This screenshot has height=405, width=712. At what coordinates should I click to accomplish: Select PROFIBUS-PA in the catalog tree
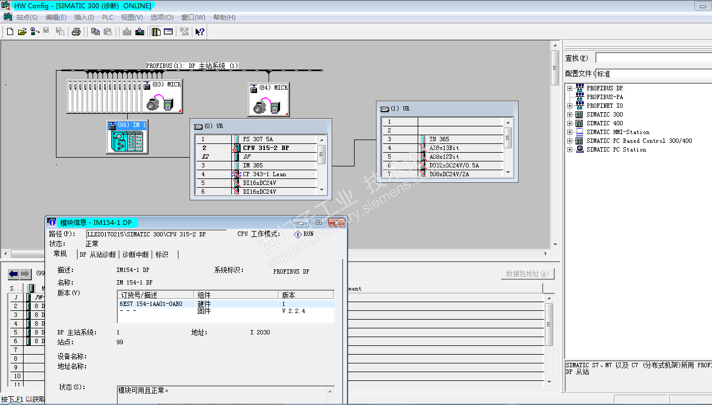click(x=605, y=97)
